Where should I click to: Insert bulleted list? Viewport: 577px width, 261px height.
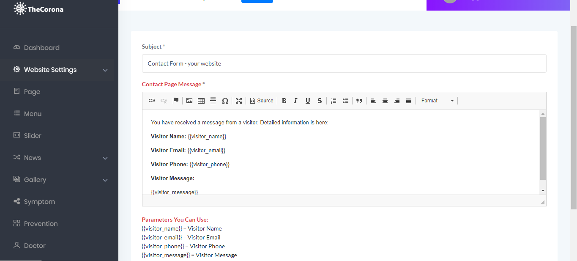tap(345, 101)
